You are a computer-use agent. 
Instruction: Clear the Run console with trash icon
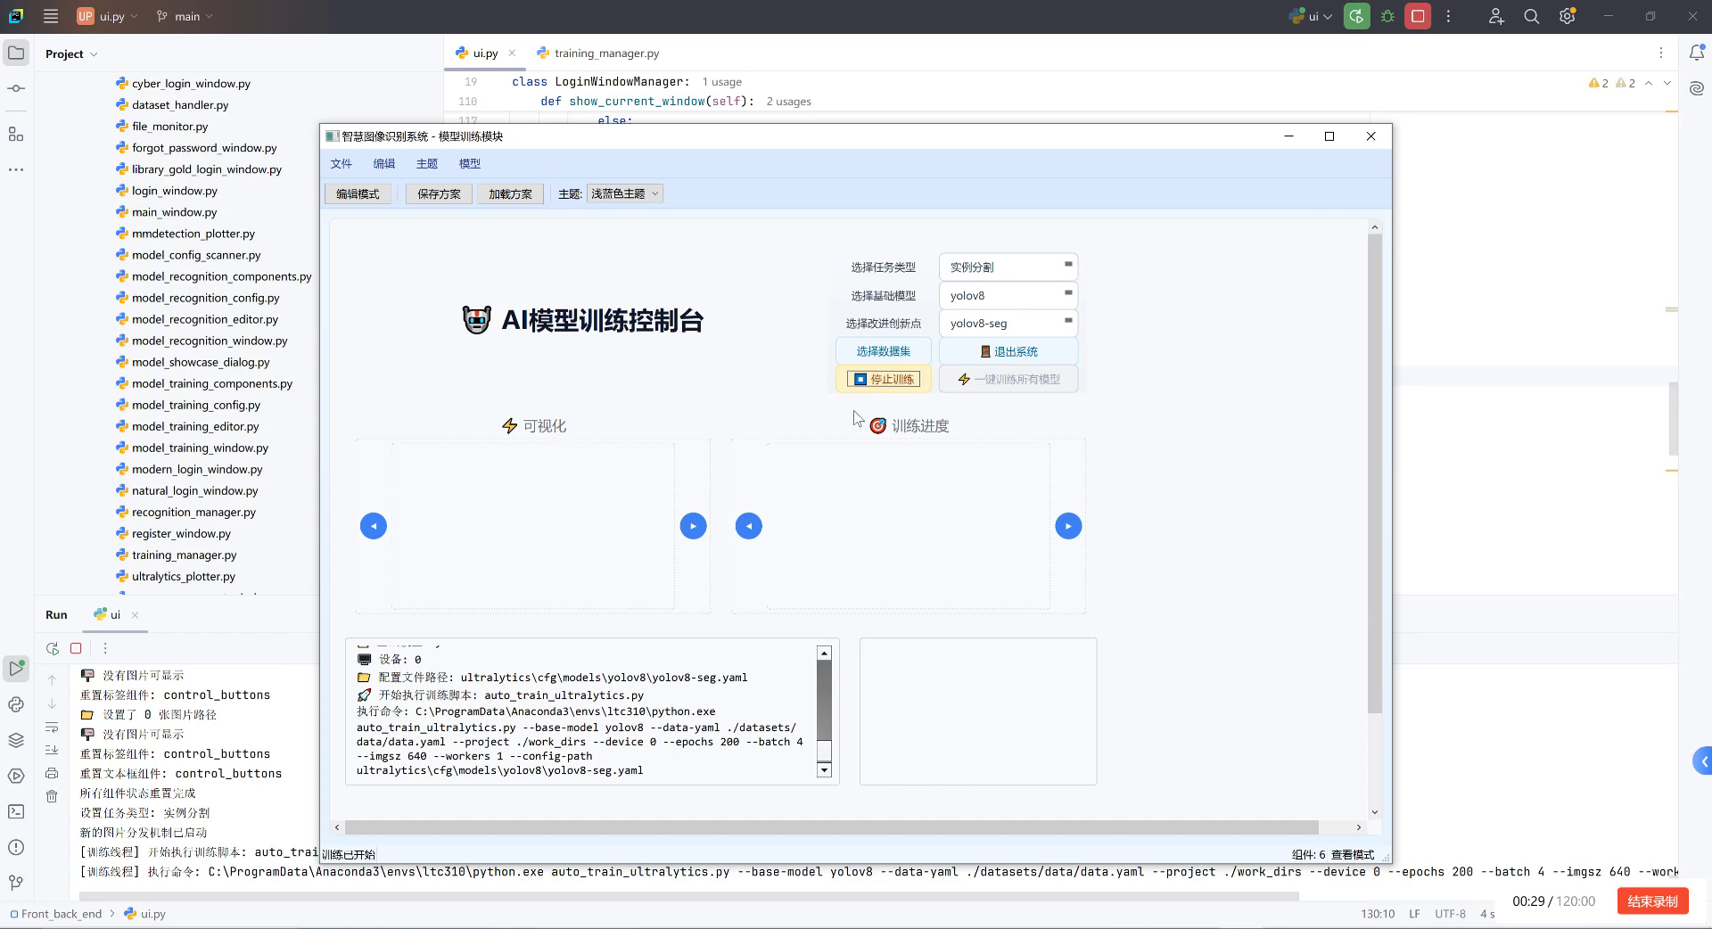coord(52,796)
